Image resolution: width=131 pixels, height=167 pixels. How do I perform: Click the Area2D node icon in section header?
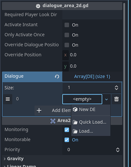coord(53,121)
